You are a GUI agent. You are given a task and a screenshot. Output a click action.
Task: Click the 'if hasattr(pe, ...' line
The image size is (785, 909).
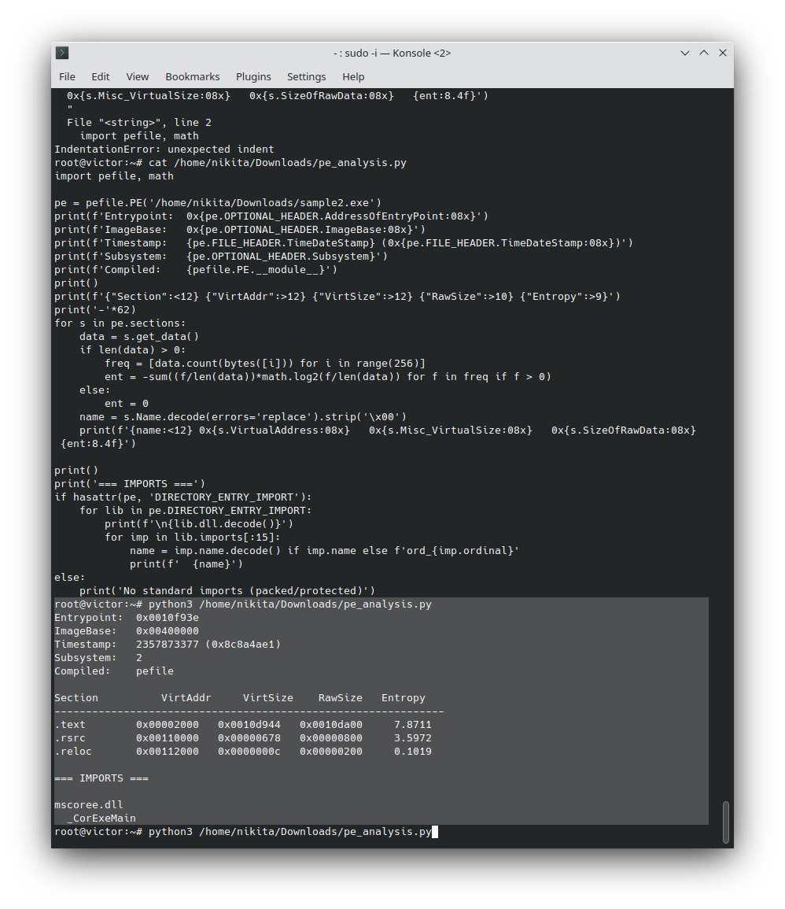(x=183, y=497)
